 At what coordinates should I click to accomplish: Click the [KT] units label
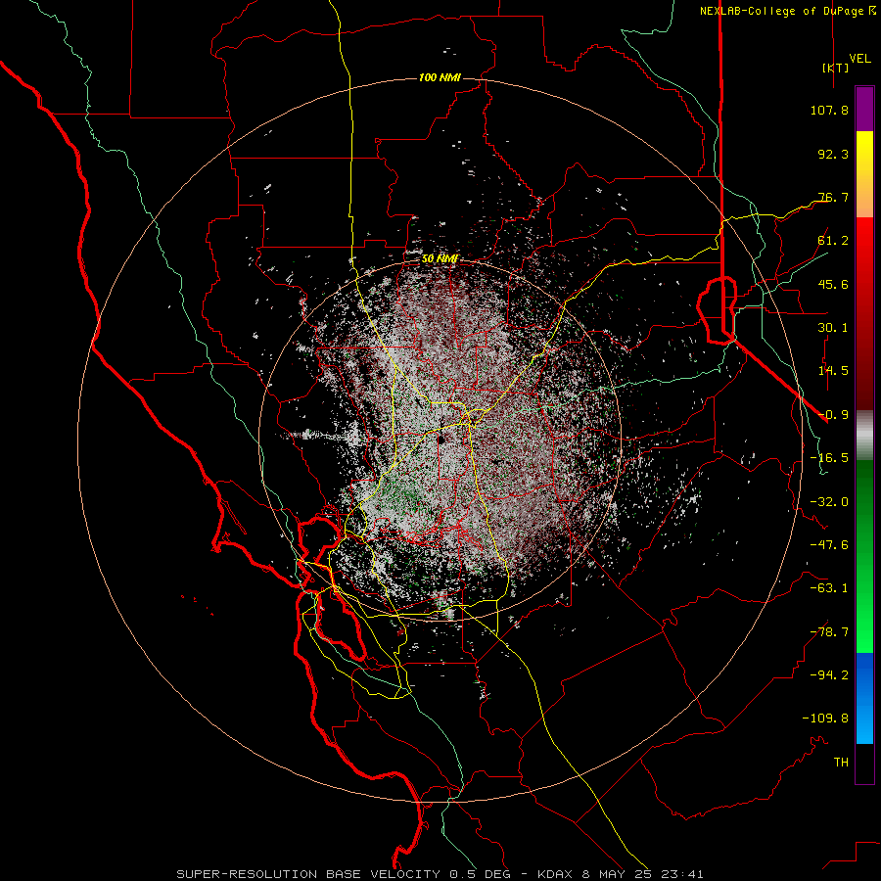coord(835,68)
